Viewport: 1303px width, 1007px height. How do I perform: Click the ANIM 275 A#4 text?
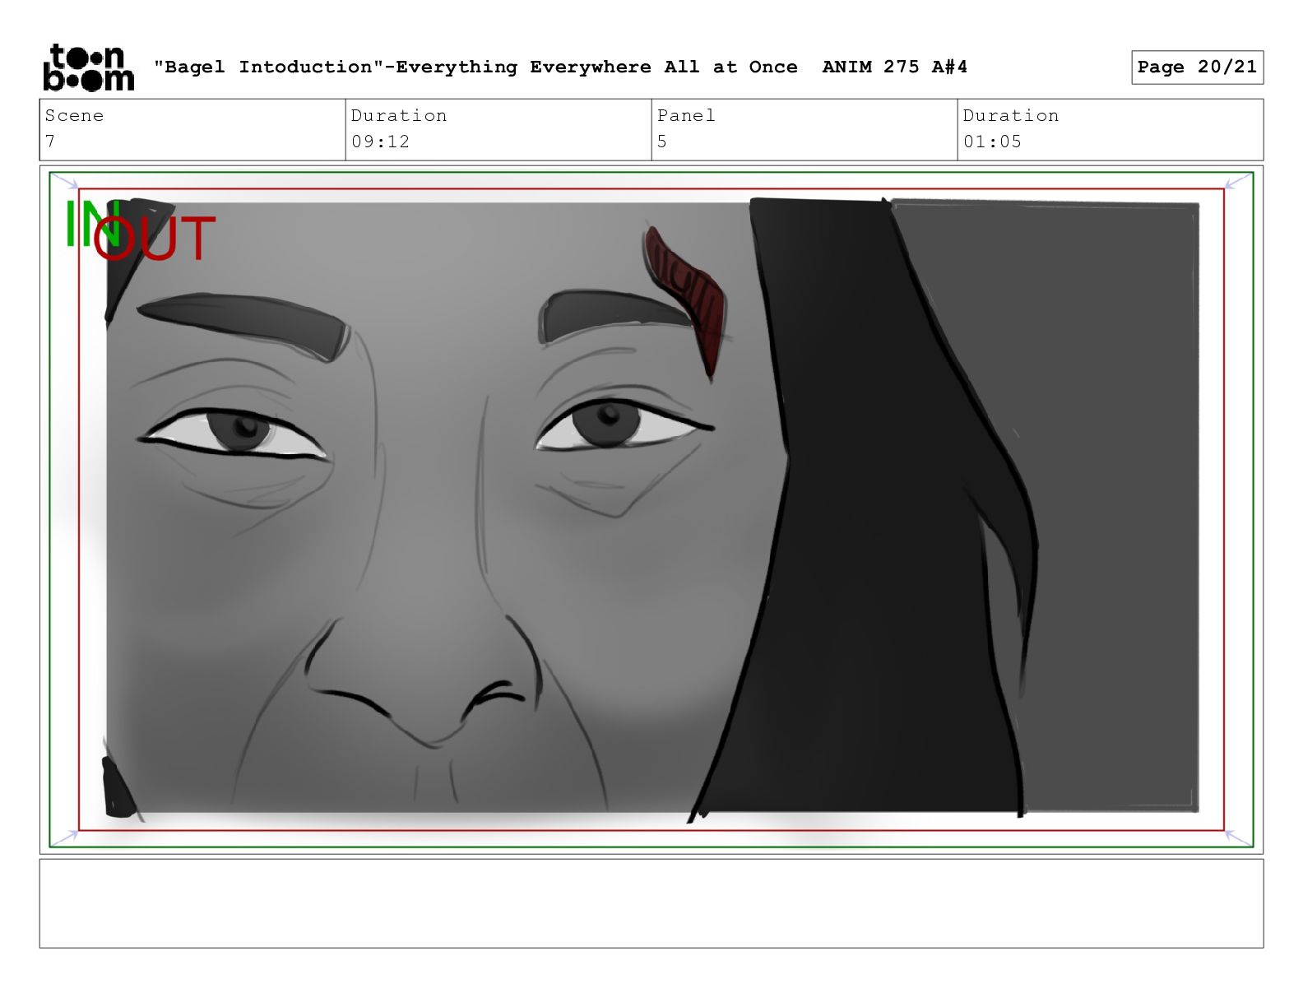point(895,67)
